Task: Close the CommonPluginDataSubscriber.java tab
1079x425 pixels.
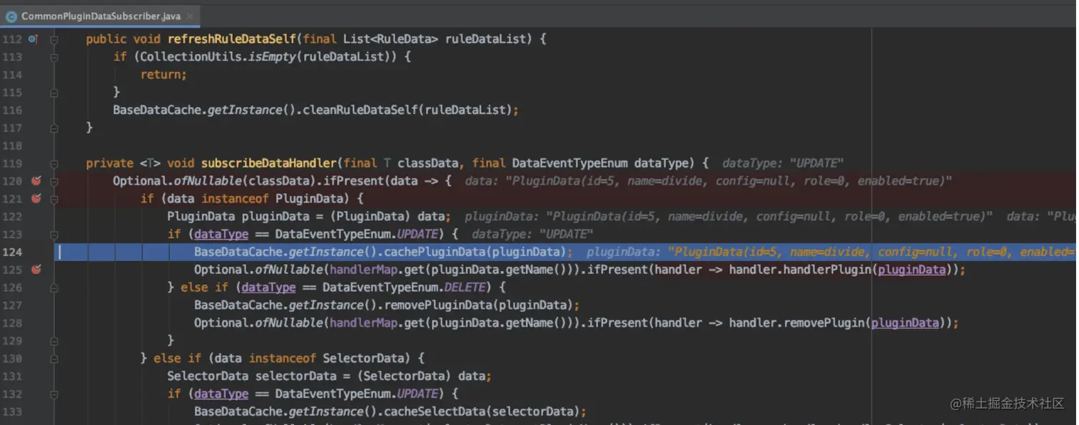Action: click(x=190, y=16)
